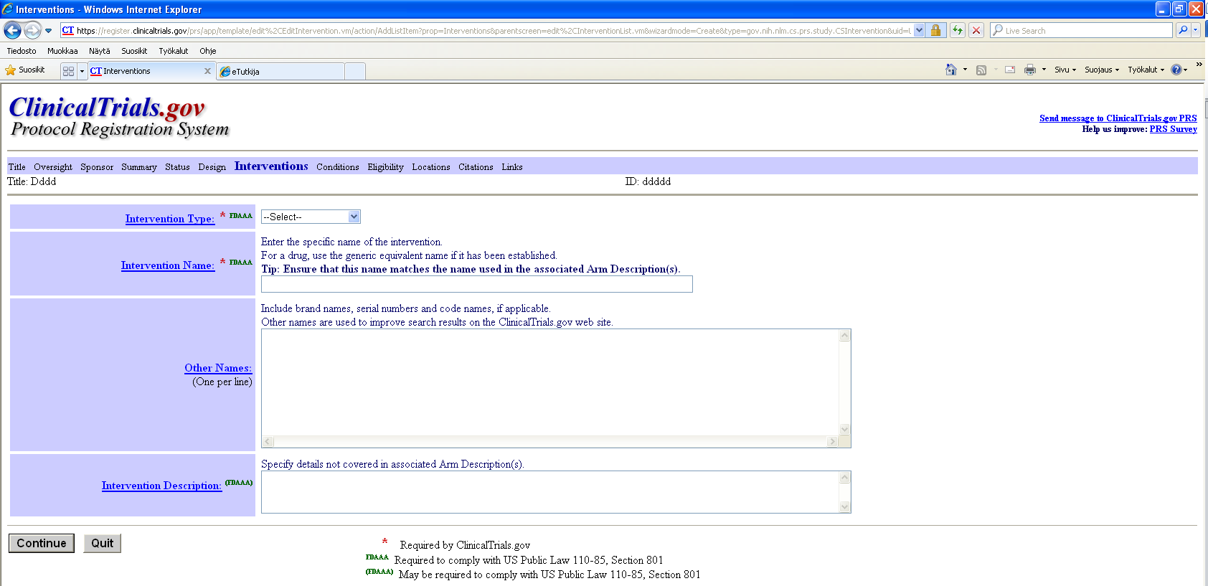Open the Näytä menu
This screenshot has height=586, width=1208.
click(x=100, y=51)
